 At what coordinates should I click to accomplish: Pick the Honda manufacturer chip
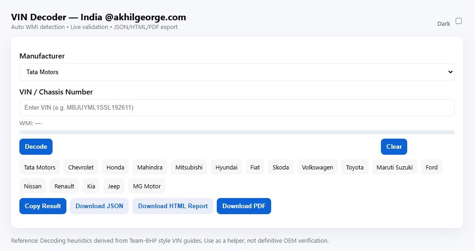point(115,167)
